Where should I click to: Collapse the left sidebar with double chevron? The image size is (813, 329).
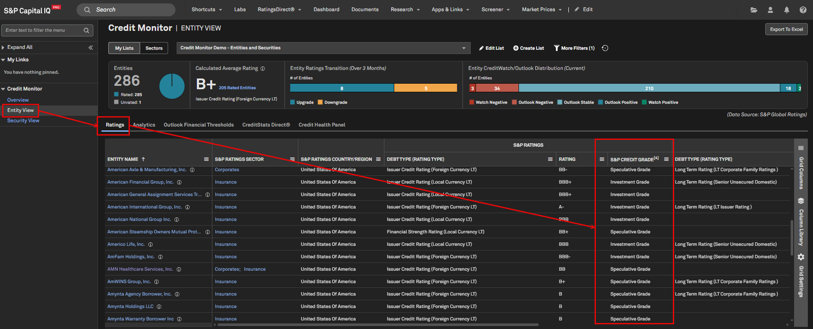click(x=91, y=48)
